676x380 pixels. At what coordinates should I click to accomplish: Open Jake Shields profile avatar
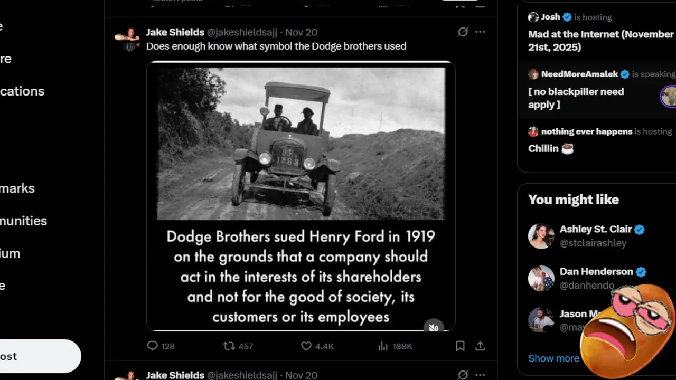click(x=127, y=39)
